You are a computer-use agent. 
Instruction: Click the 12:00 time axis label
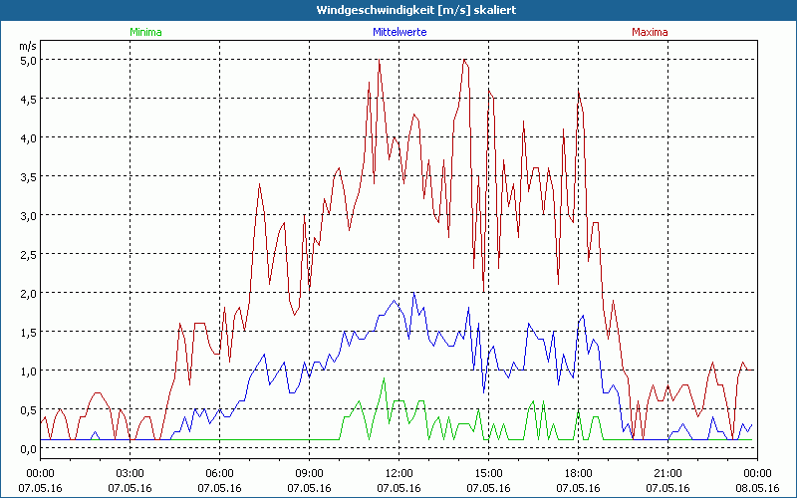[398, 473]
